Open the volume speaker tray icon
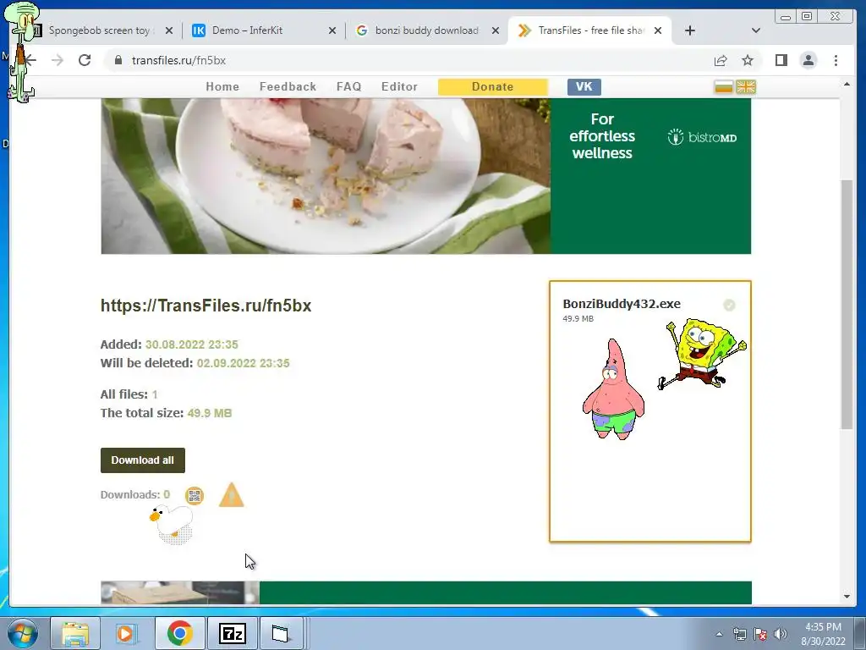 click(781, 634)
